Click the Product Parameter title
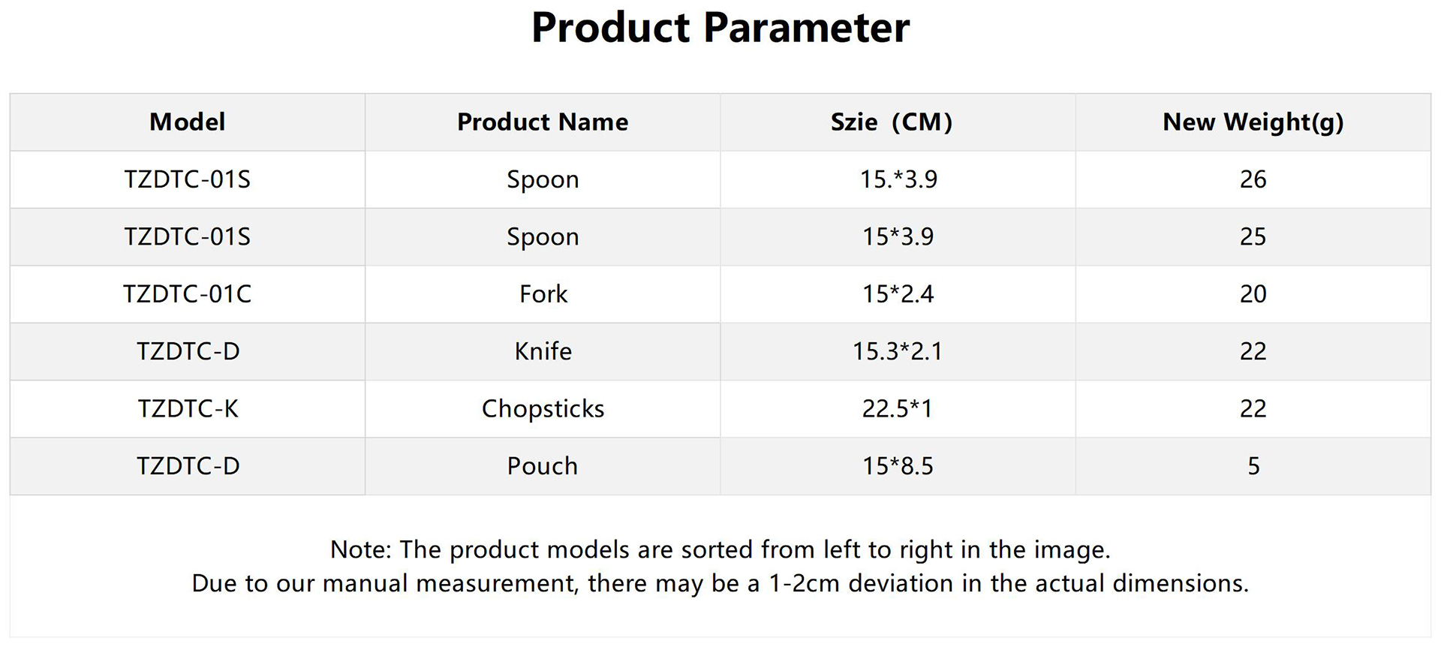This screenshot has width=1441, height=647. (720, 29)
